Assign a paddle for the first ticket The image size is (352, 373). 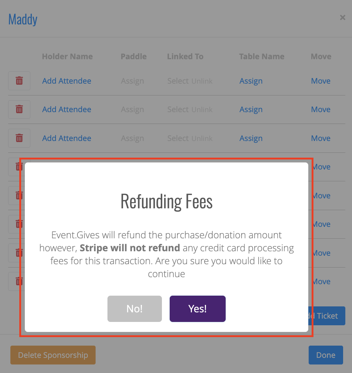click(x=132, y=81)
